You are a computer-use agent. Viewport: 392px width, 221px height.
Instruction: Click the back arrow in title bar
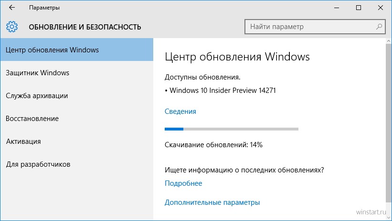(12, 8)
